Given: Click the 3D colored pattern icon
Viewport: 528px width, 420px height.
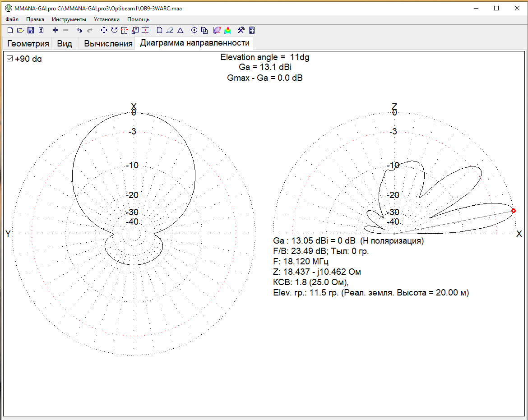Looking at the screenshot, I should click(227, 30).
